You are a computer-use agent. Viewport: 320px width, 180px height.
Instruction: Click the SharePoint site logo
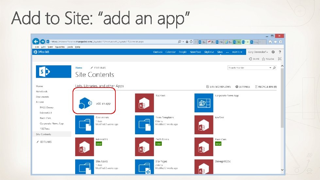tap(54, 72)
